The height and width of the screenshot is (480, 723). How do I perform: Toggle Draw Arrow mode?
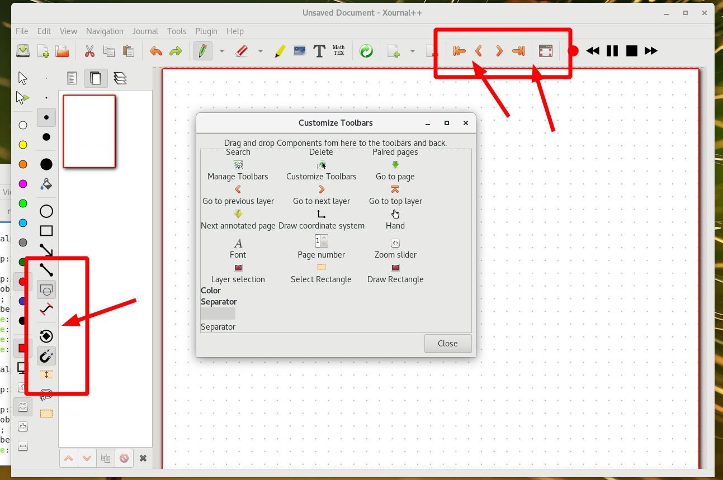coord(46,250)
